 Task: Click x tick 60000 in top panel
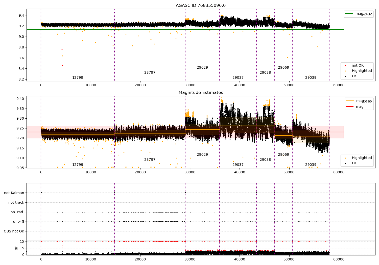pyautogui.click(x=339, y=85)
